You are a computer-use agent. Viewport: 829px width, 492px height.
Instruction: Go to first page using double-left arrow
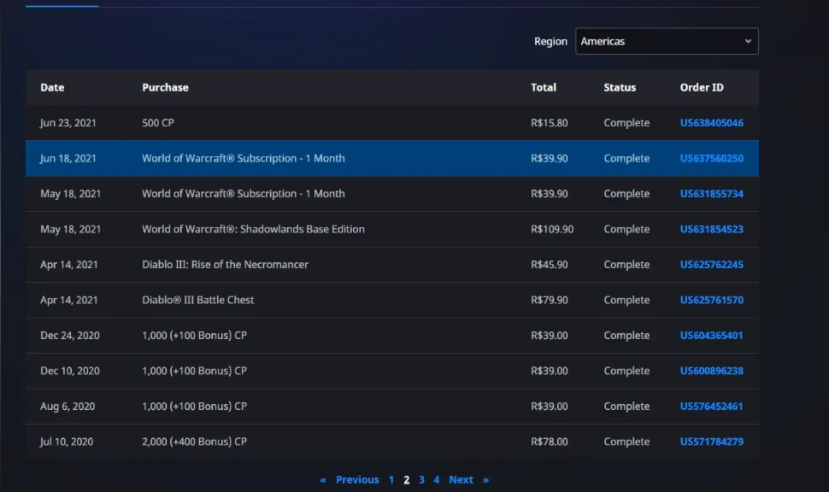coord(323,480)
